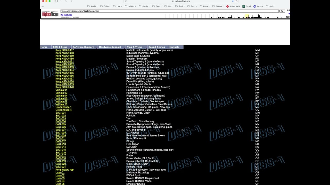The width and height of the screenshot is (330, 185).
Task: Open the SAC-009 disk link
Action: 61,135
